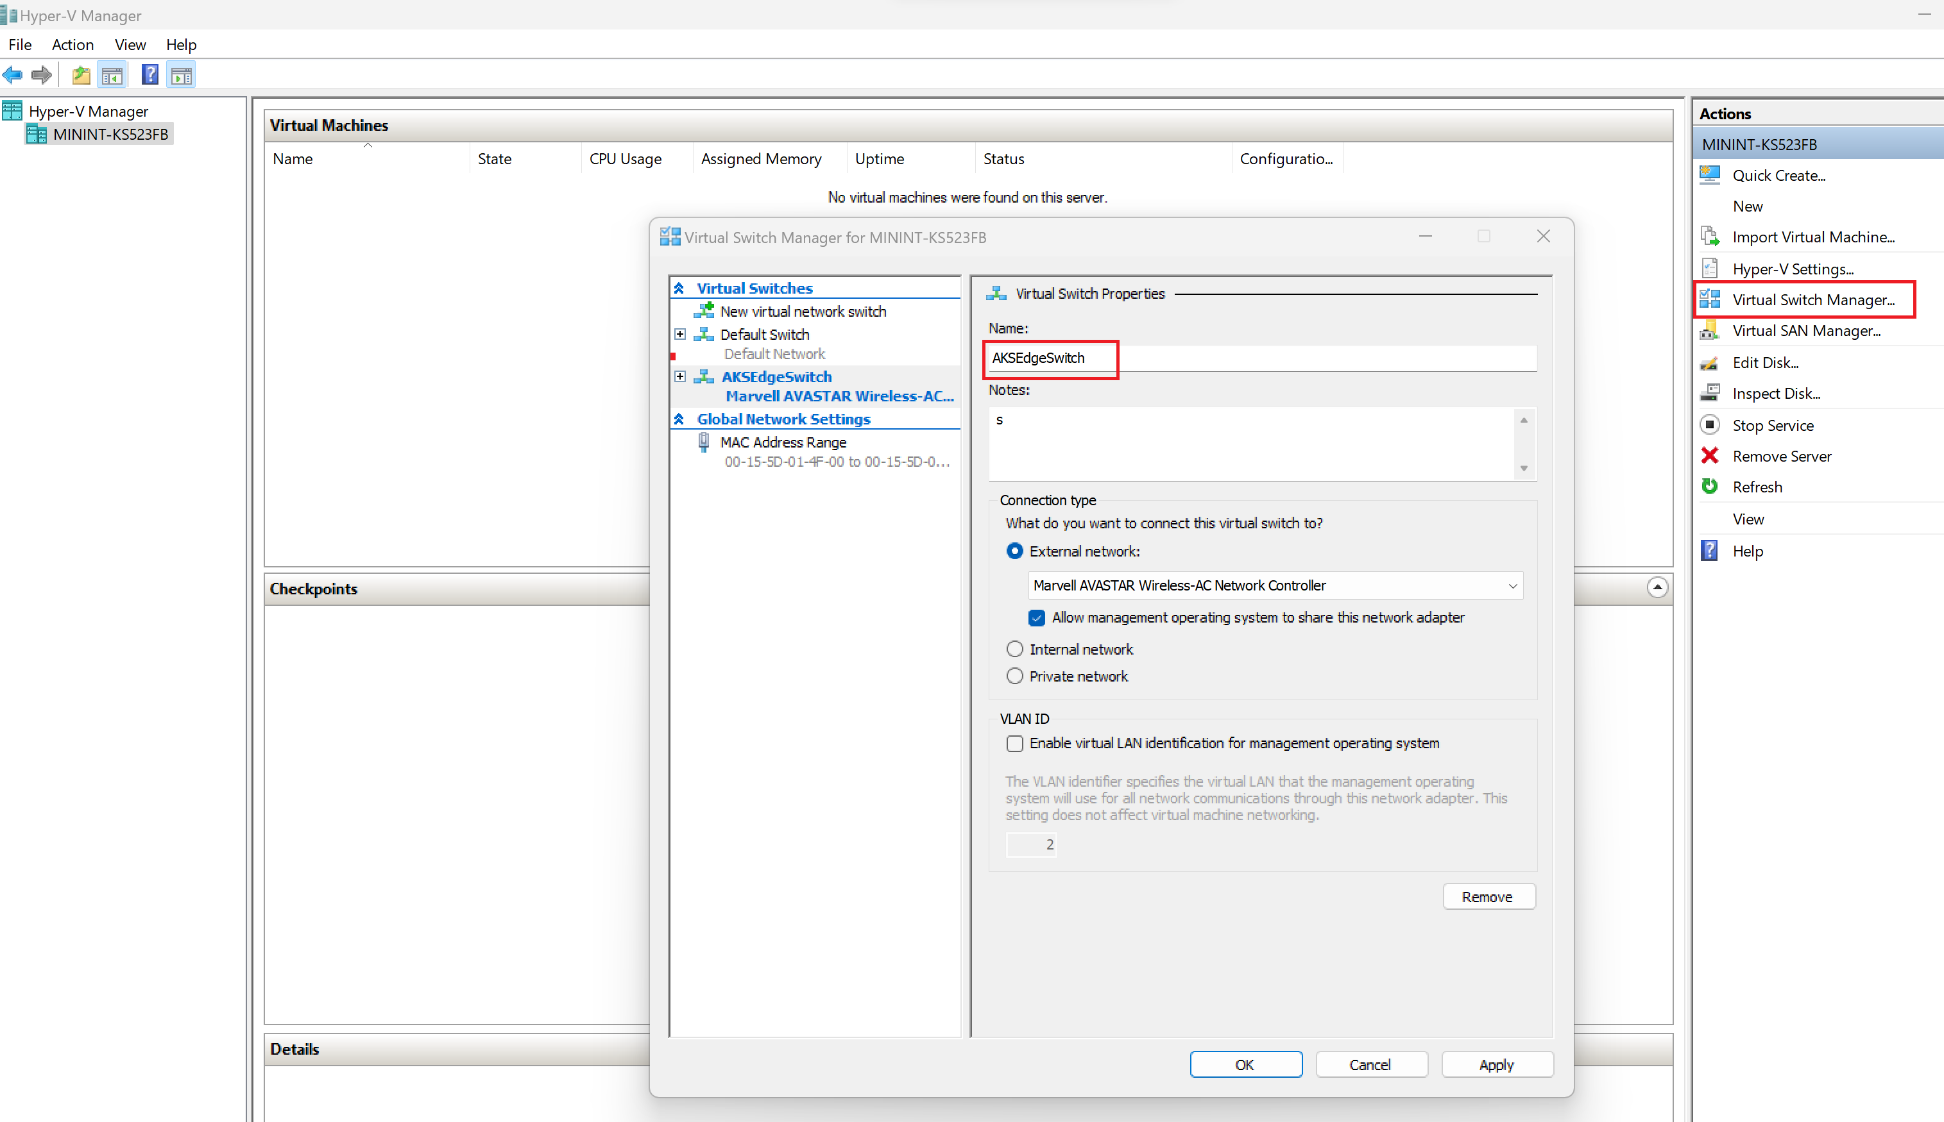Toggle the action pane toolbar icon
Viewport: 1944px width, 1122px height.
[x=182, y=76]
